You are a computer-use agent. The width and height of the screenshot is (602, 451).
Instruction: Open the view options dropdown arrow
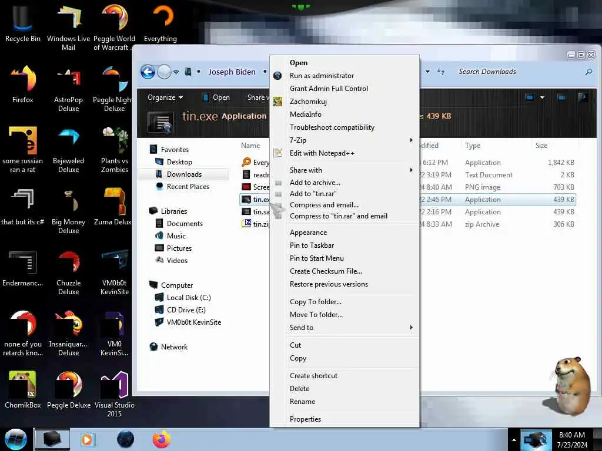542,97
